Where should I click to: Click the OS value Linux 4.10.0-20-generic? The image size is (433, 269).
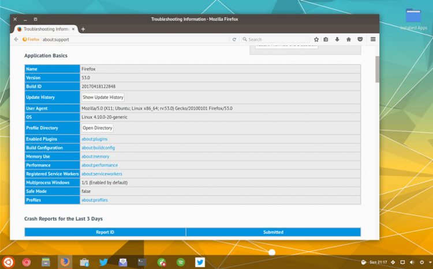click(104, 117)
